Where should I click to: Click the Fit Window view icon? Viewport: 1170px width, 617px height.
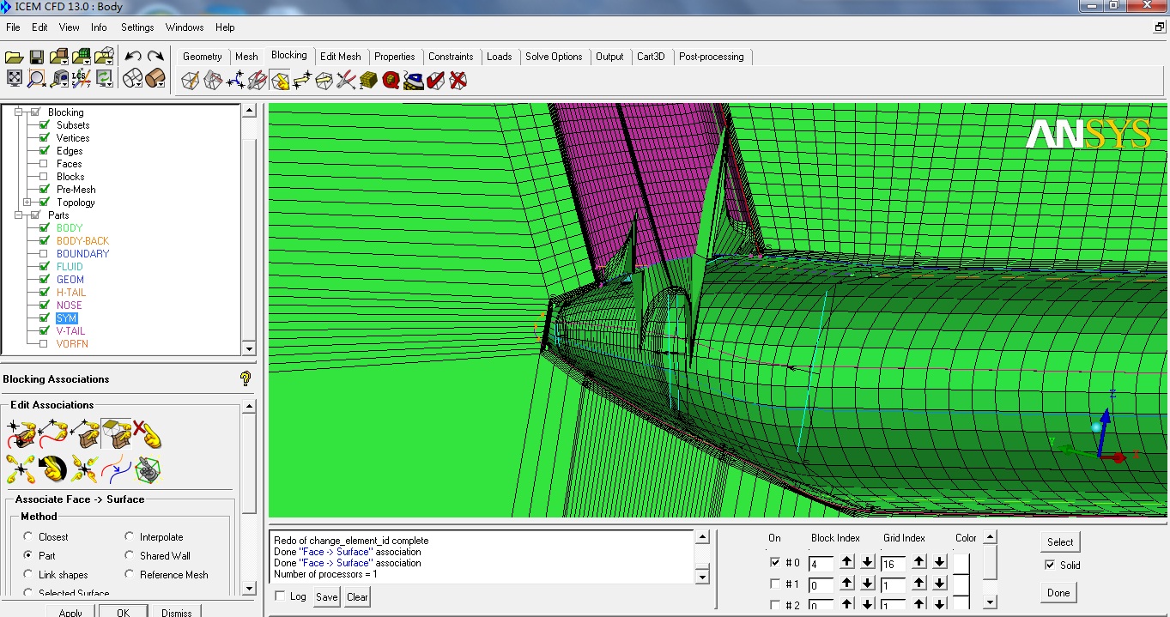click(15, 79)
